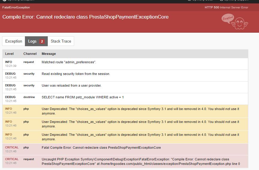
Task: Click INFO level in the Matched route row
Action: click(x=9, y=62)
